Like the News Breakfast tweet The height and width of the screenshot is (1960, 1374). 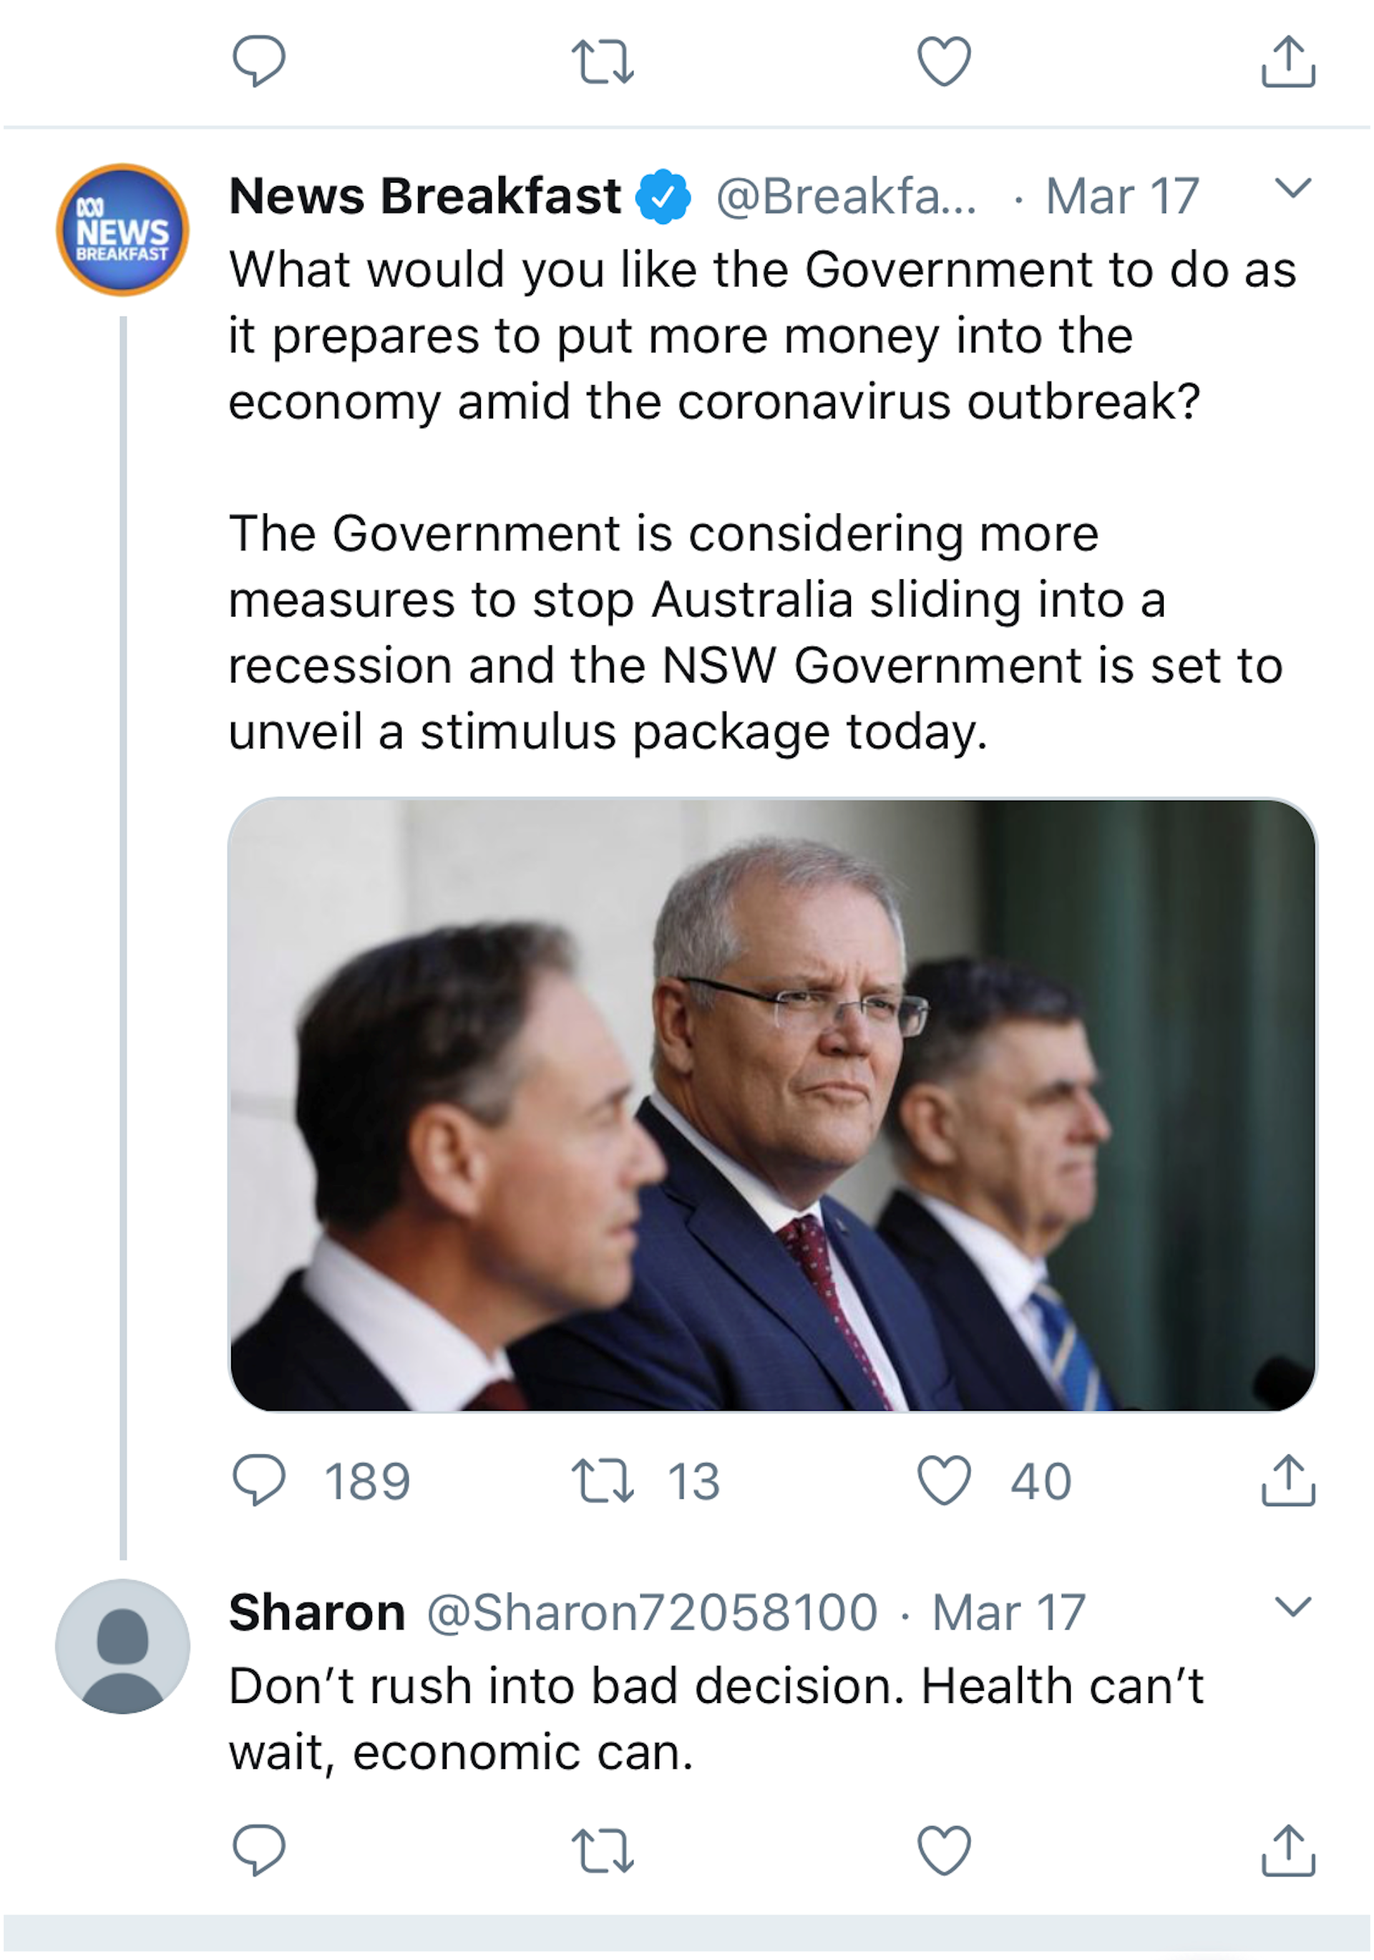pyautogui.click(x=943, y=1480)
